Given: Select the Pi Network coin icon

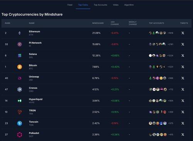Looking at the screenshot, I should (x=20, y=44).
